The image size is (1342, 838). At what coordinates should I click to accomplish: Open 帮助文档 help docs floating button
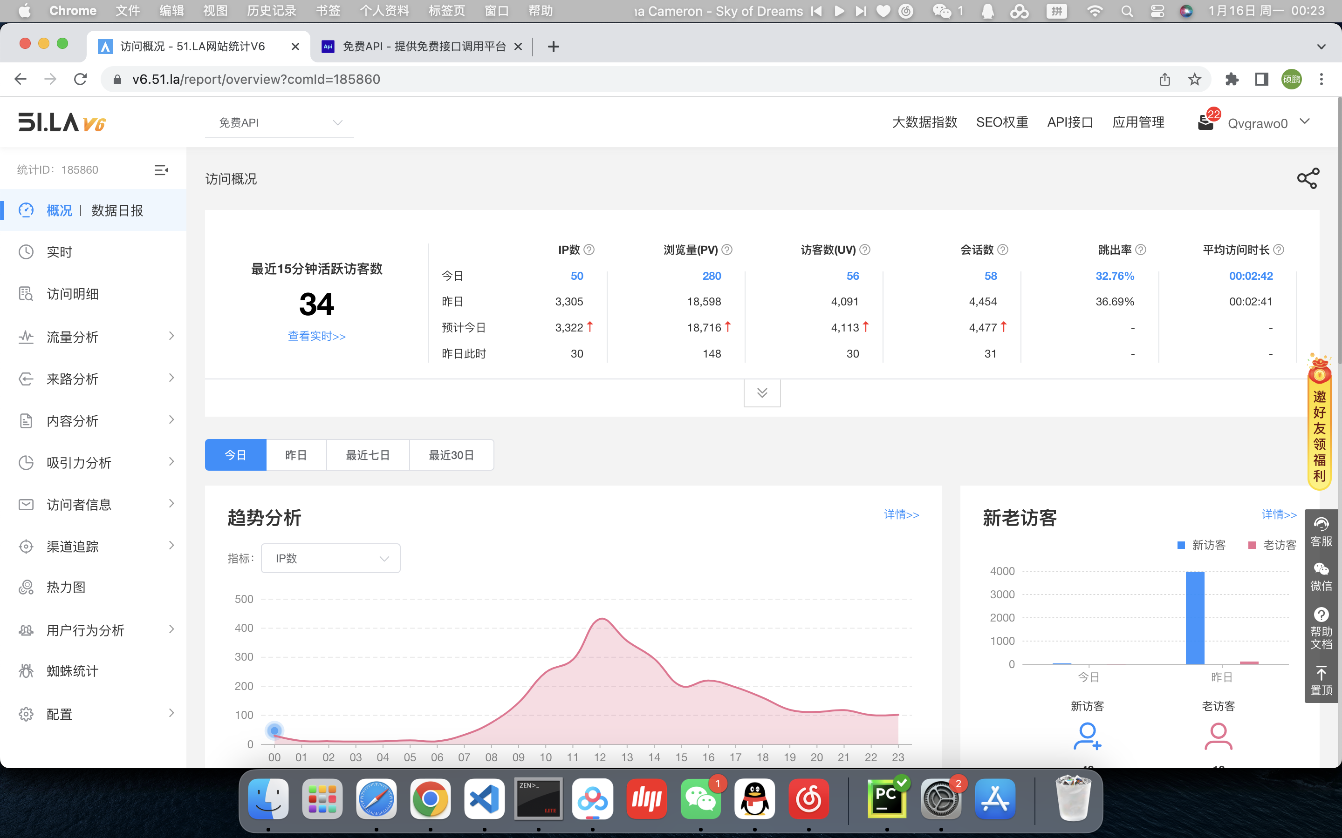click(x=1321, y=628)
